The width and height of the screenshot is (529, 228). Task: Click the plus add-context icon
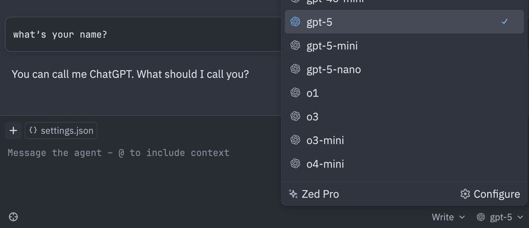click(13, 131)
